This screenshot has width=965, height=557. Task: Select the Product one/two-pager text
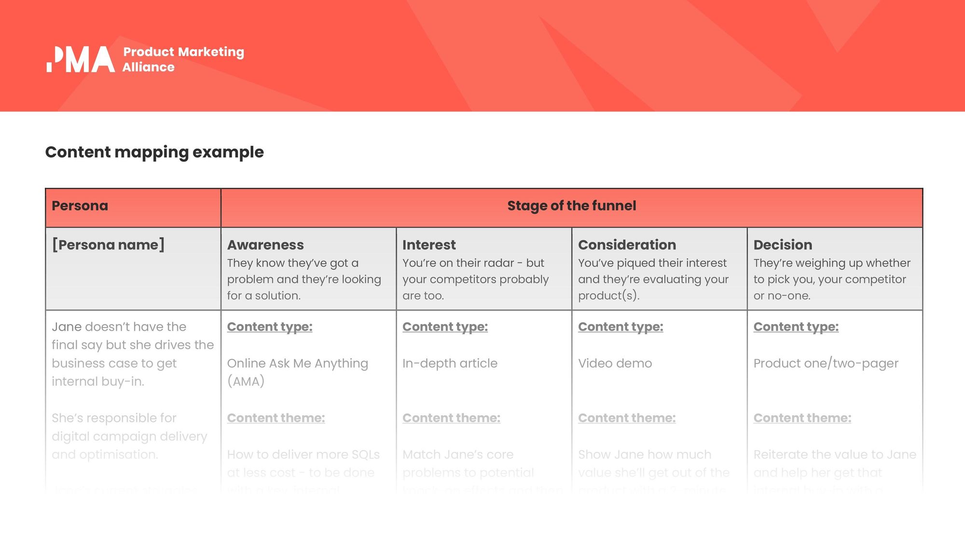(x=826, y=363)
